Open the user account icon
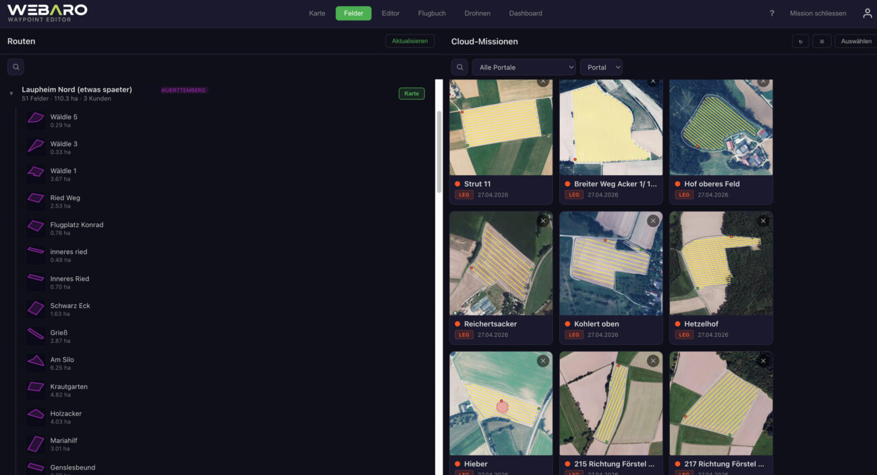 [x=868, y=13]
